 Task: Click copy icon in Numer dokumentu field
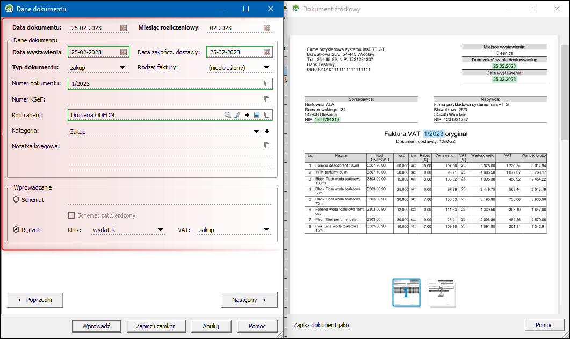(267, 84)
